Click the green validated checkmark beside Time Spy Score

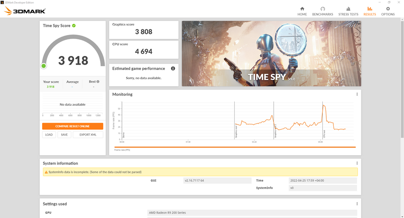(x=74, y=26)
